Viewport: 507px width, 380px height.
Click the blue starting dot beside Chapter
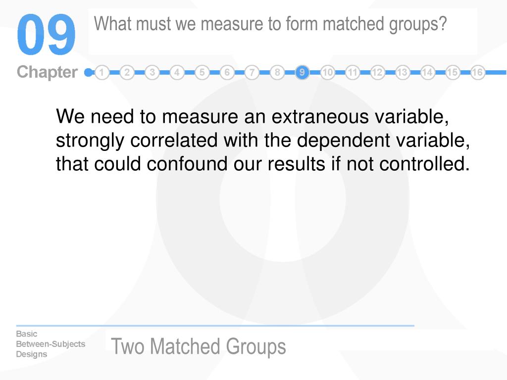tap(88, 72)
